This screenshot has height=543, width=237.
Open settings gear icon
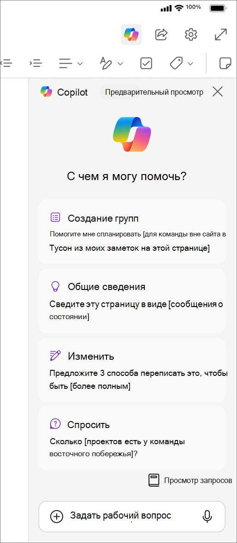[x=190, y=34]
